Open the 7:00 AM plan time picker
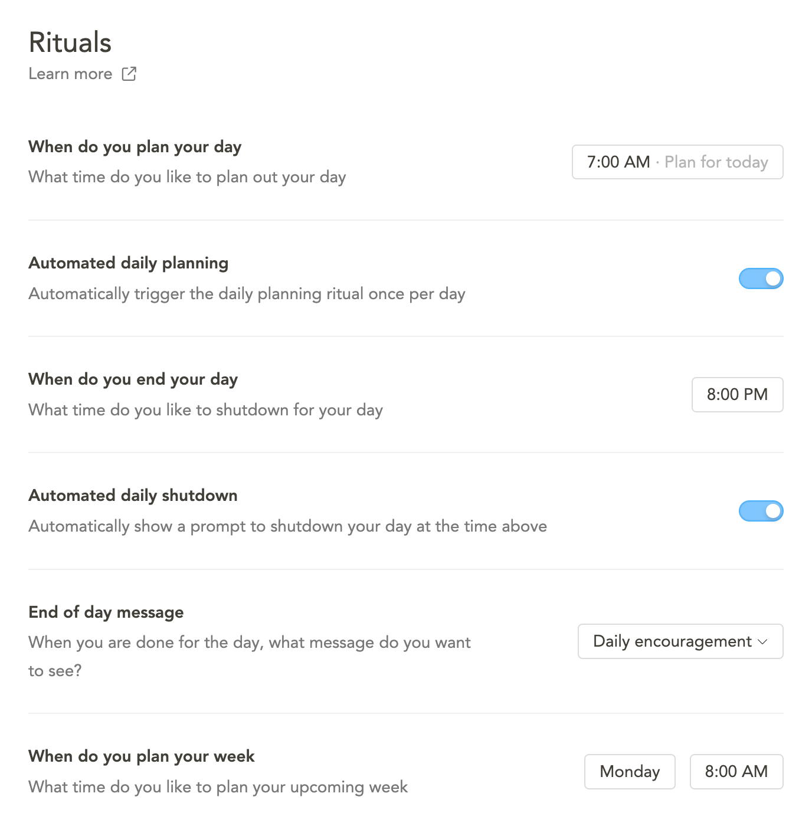This screenshot has width=812, height=826. click(x=677, y=162)
